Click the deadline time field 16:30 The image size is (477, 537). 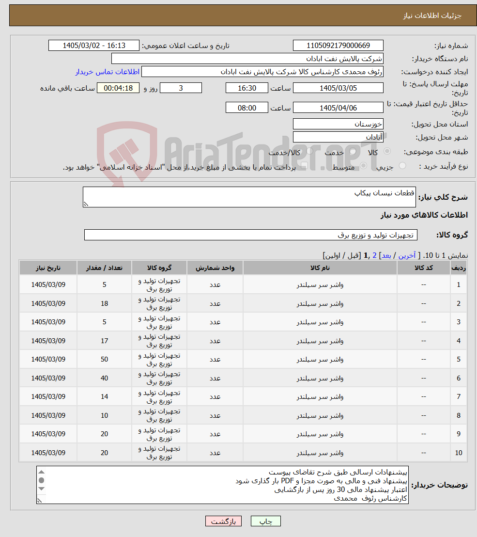pos(246,88)
